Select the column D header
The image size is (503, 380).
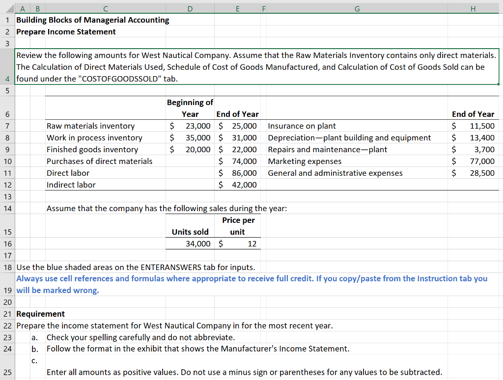pos(190,8)
